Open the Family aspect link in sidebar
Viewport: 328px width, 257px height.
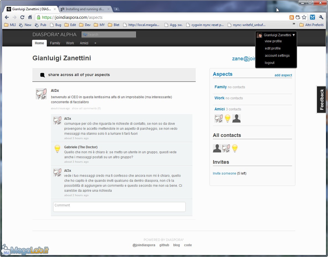pyautogui.click(x=221, y=87)
